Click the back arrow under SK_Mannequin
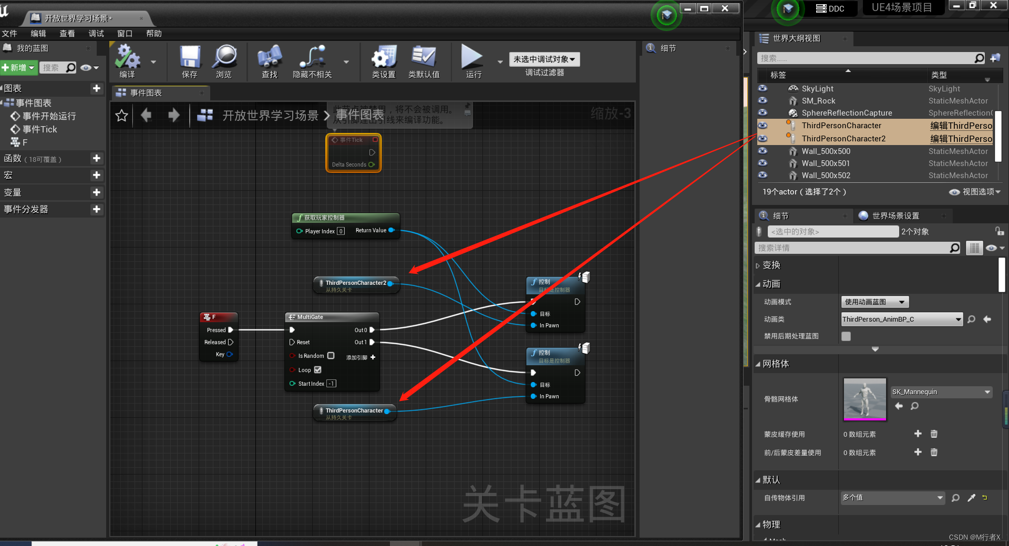 click(x=899, y=406)
